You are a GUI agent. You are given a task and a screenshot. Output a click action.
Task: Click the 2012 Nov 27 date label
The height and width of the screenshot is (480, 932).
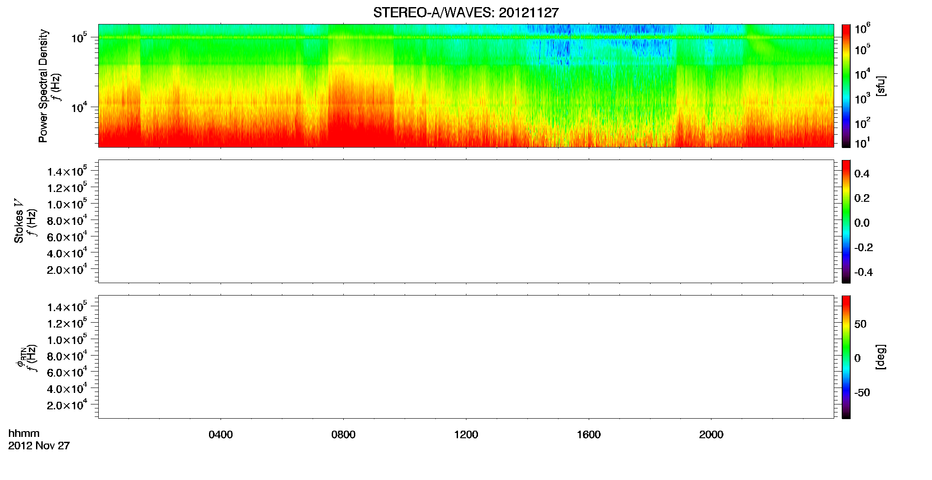coord(39,445)
